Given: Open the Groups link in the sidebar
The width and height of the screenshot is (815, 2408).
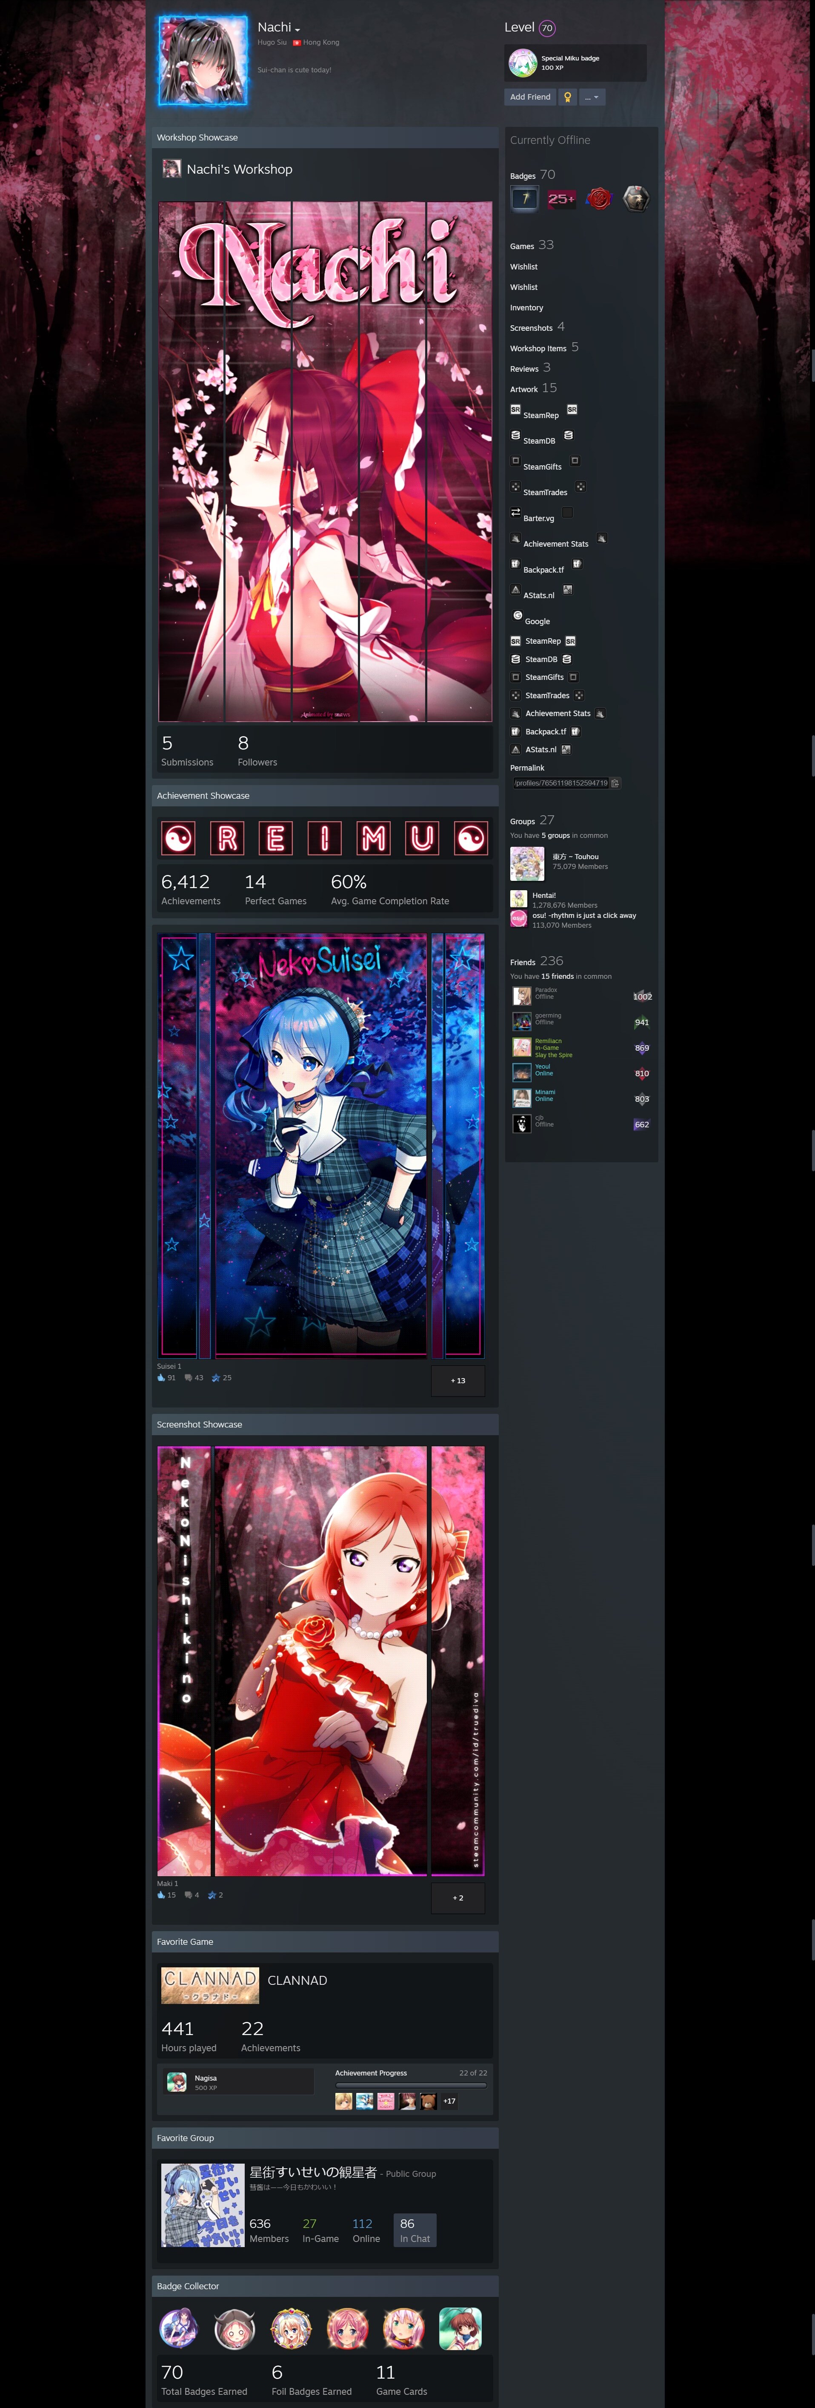Looking at the screenshot, I should coord(523,822).
